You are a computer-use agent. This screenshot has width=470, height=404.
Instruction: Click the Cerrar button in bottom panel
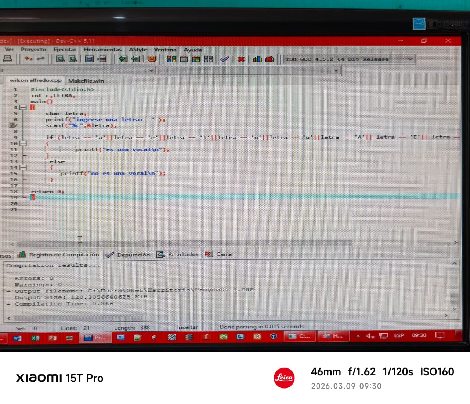pos(220,254)
